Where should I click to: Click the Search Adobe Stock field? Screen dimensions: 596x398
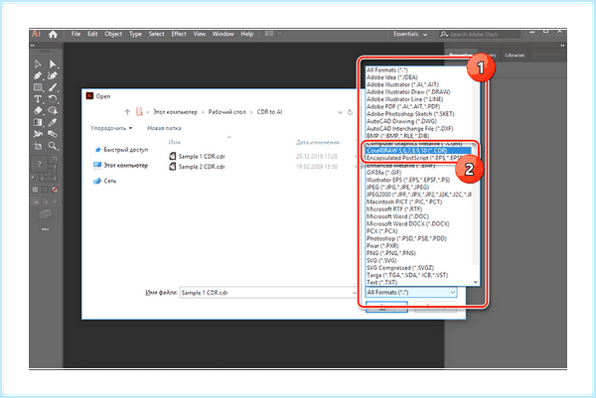tap(480, 35)
